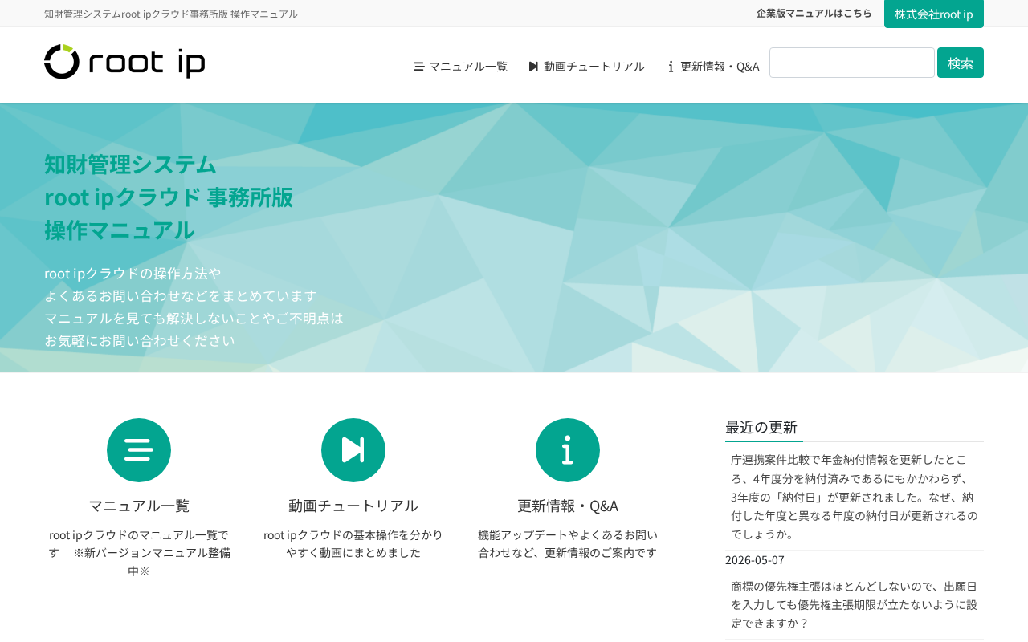Select 更新情報・Q&A in the navigation menu
The height and width of the screenshot is (642, 1028).
click(712, 66)
